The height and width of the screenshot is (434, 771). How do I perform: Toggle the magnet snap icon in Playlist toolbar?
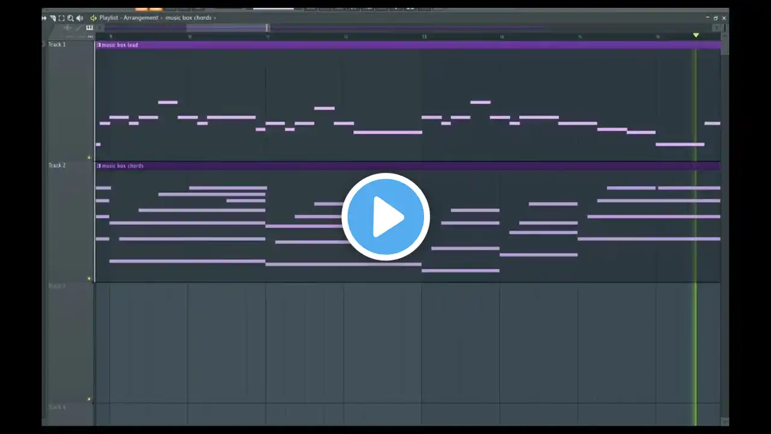click(52, 18)
